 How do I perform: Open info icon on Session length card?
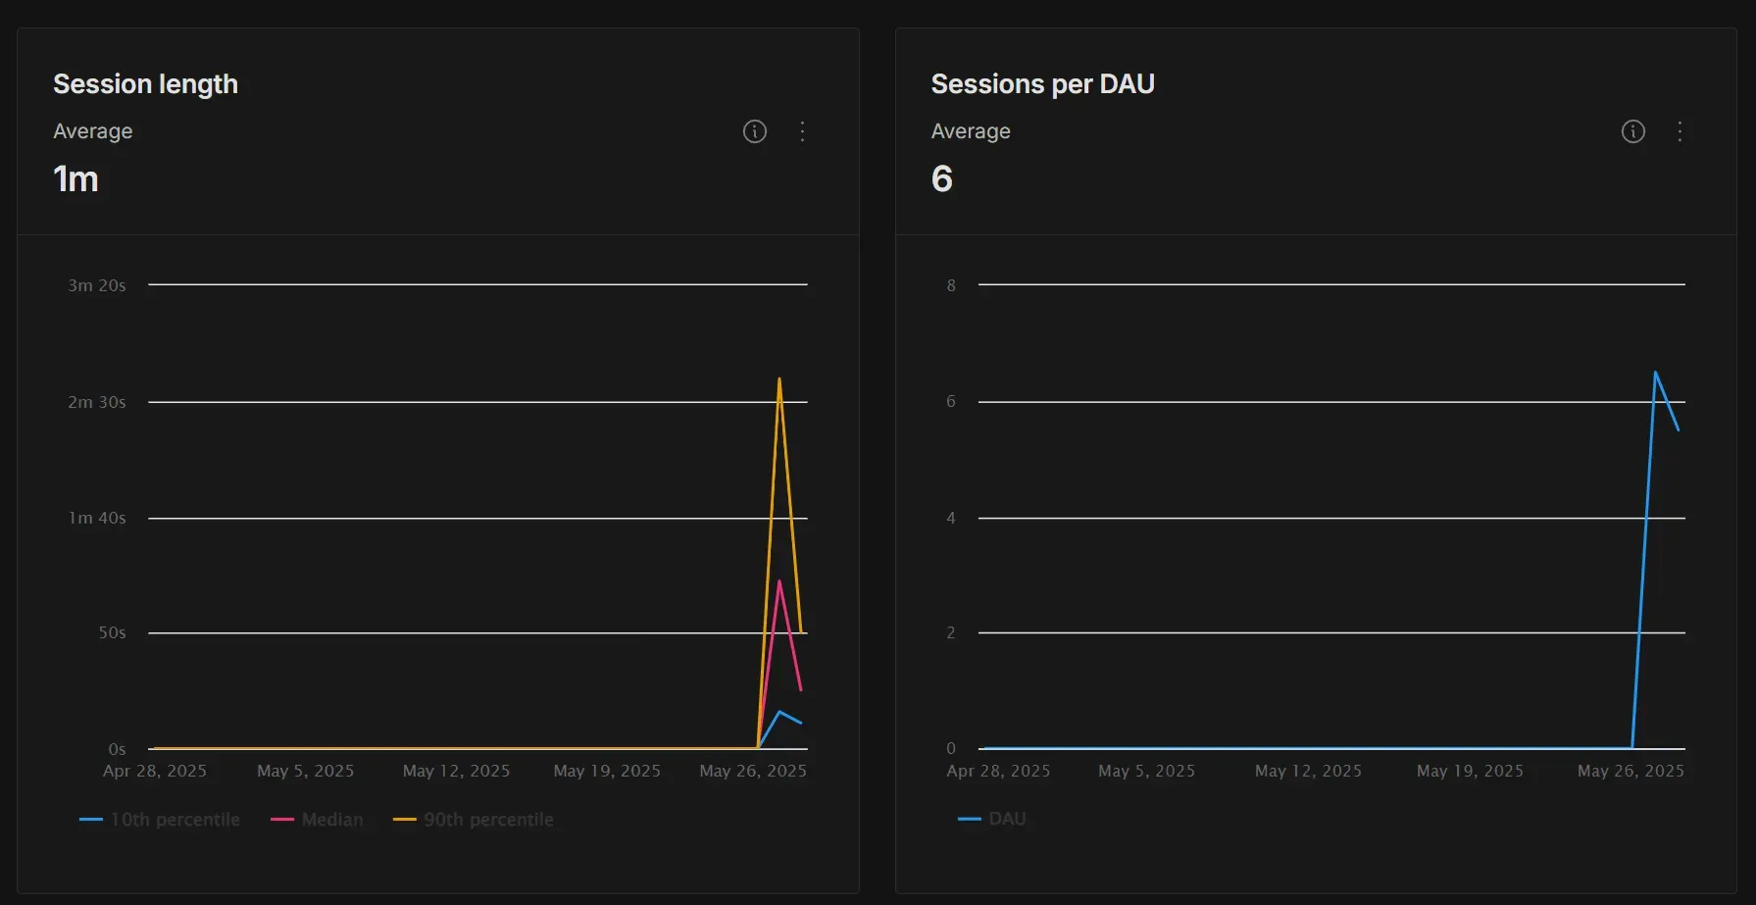754,131
